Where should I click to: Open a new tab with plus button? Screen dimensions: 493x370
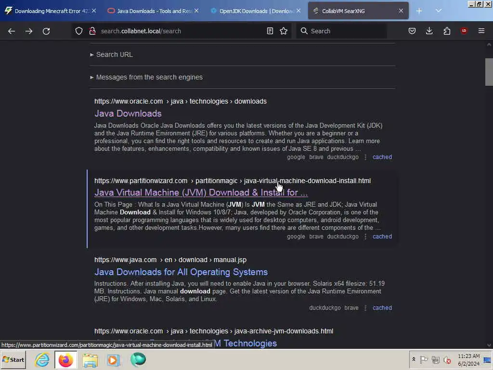click(x=419, y=11)
